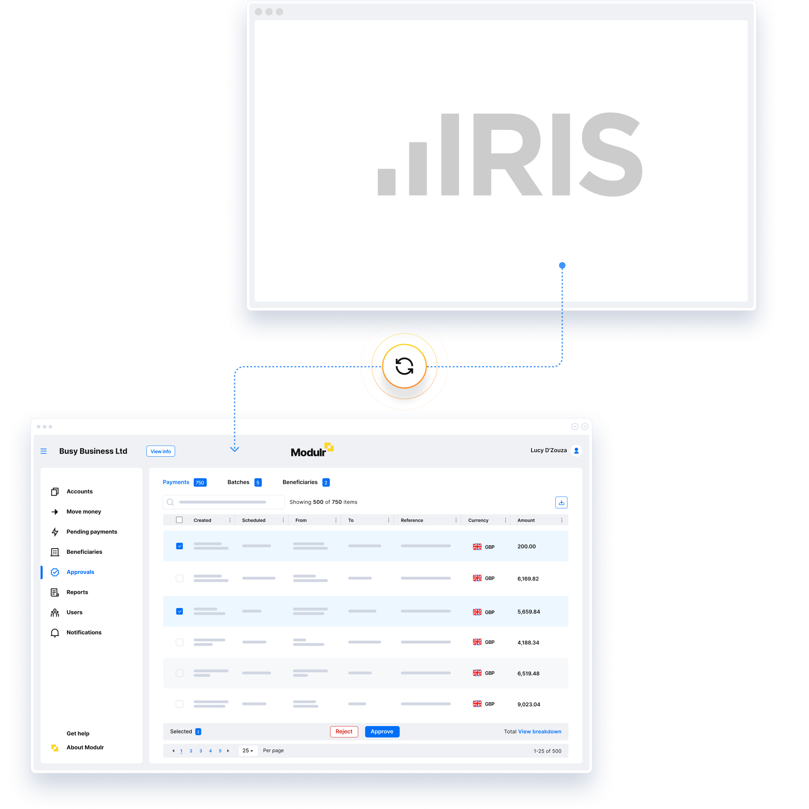Click Lucy D'Zouza profile avatar icon

pyautogui.click(x=576, y=451)
